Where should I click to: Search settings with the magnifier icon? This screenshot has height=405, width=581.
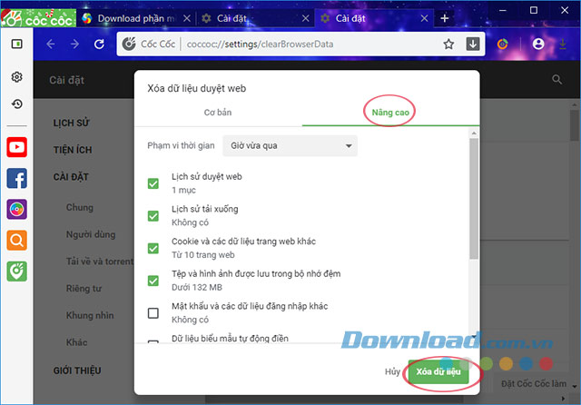pyautogui.click(x=556, y=79)
